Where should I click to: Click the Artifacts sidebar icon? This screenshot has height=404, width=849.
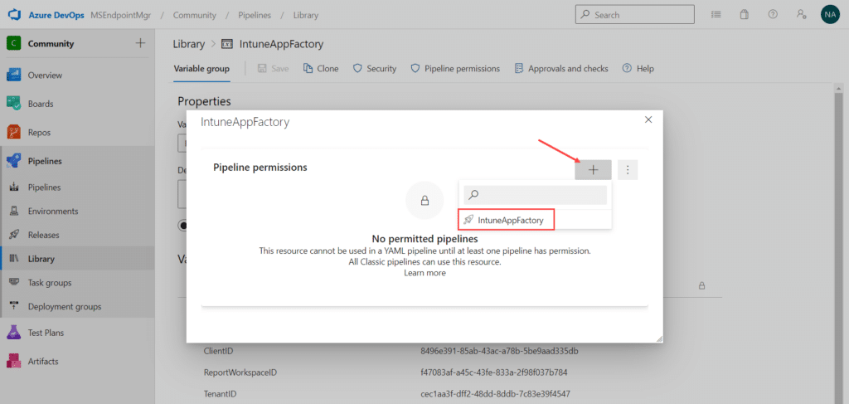[x=13, y=361]
